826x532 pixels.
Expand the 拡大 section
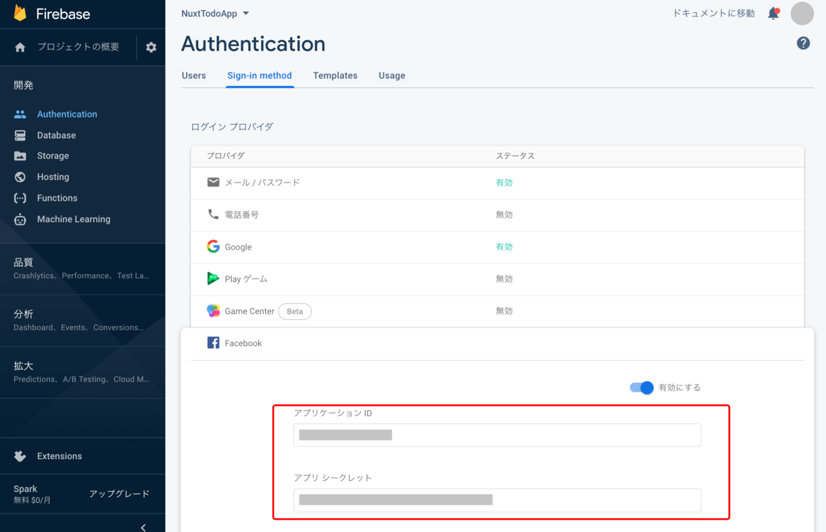(x=83, y=372)
